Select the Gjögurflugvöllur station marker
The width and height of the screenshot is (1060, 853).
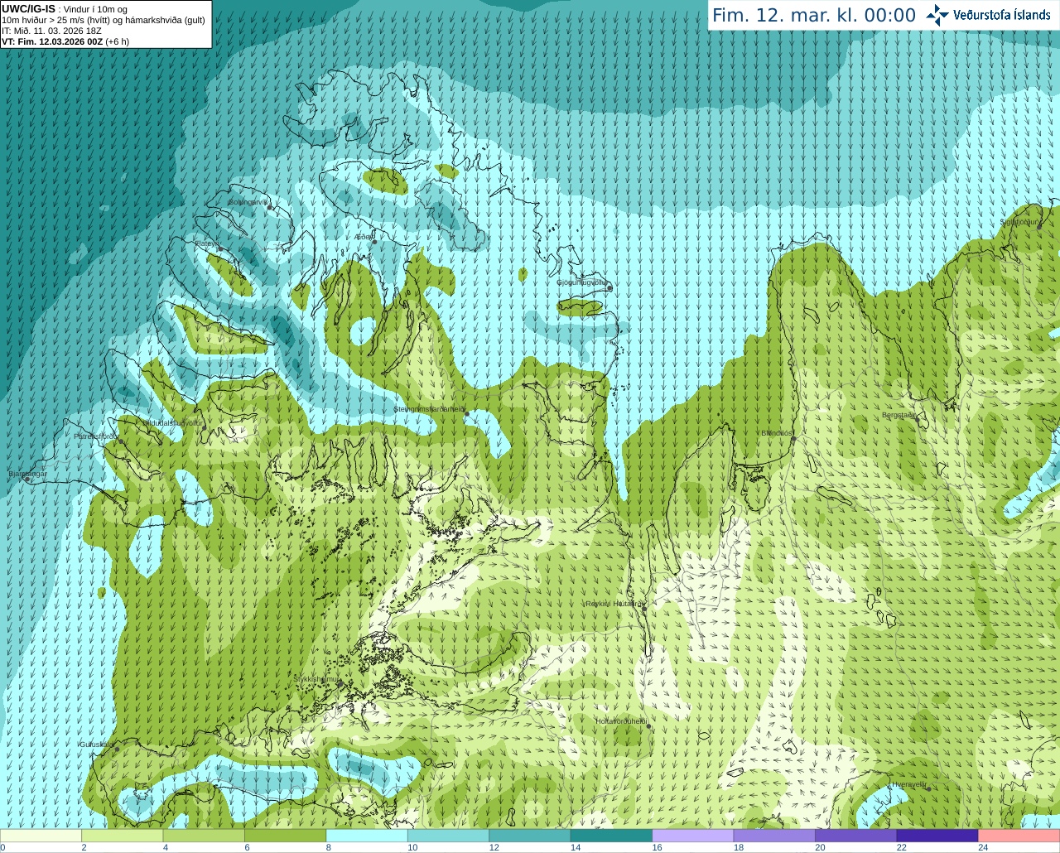609,287
